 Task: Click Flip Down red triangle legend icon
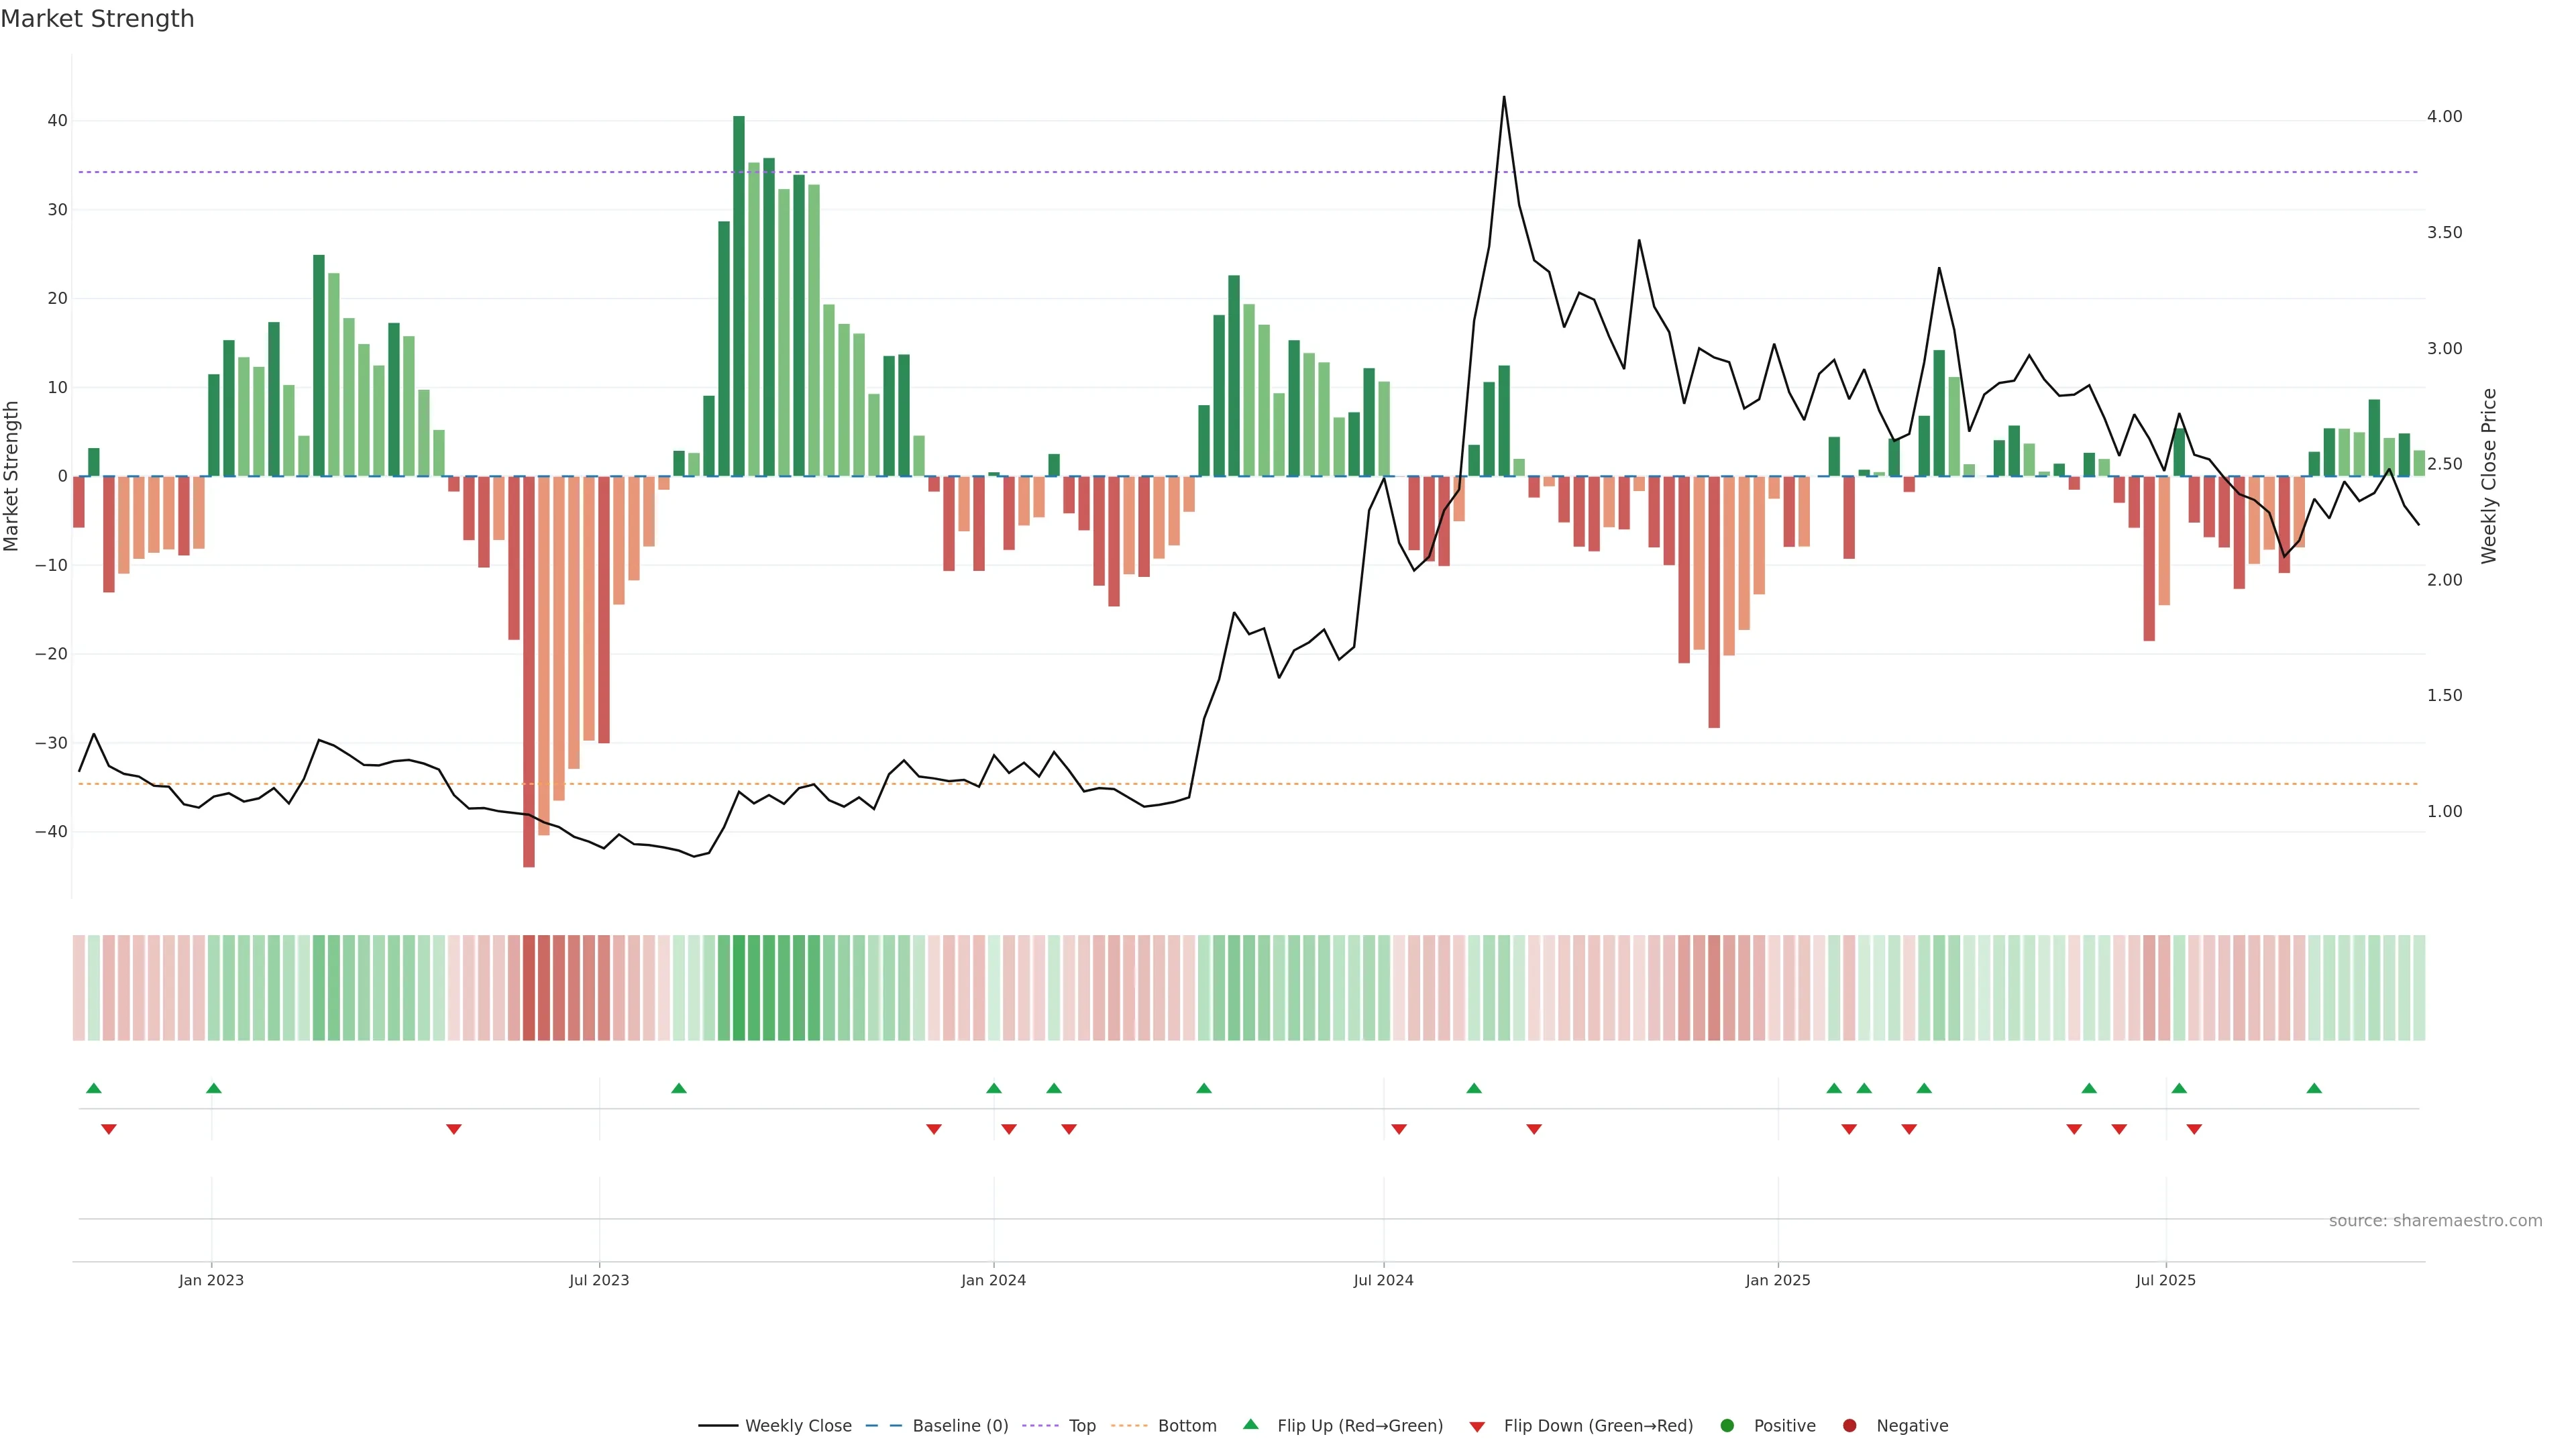click(1477, 1426)
